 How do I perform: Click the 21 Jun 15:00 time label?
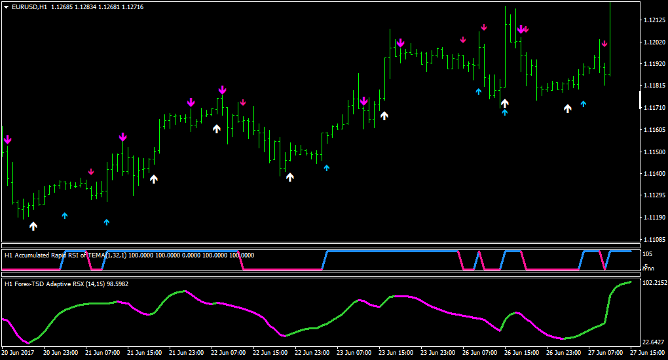point(145,352)
